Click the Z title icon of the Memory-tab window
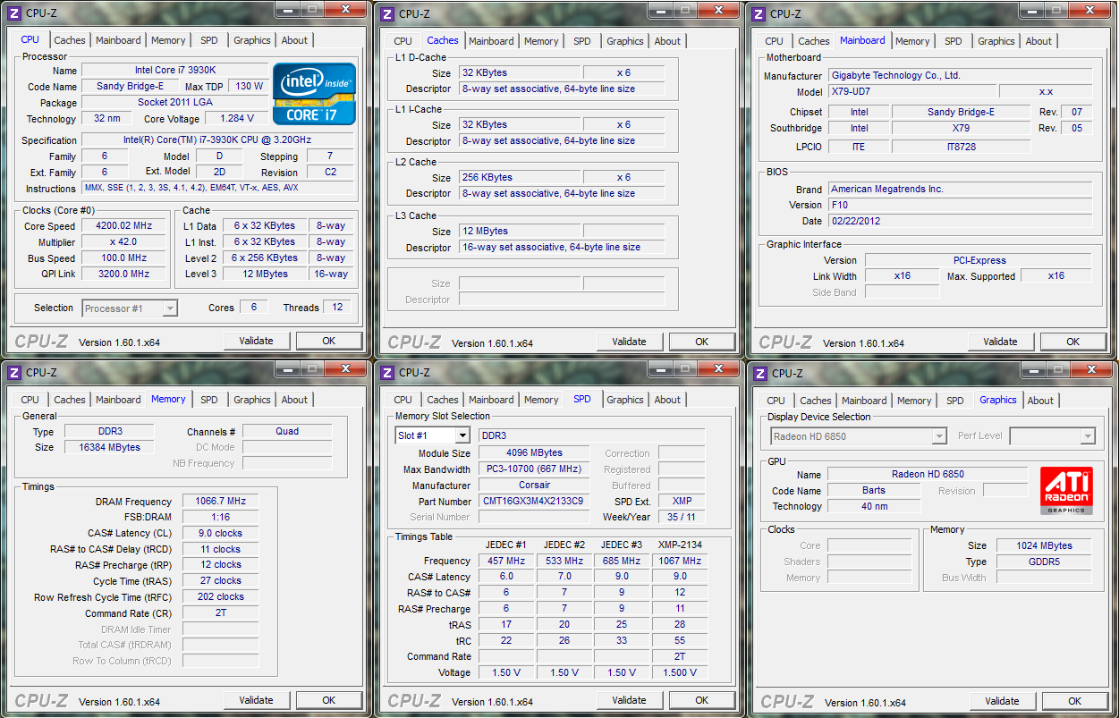1119x718 pixels. click(x=13, y=372)
